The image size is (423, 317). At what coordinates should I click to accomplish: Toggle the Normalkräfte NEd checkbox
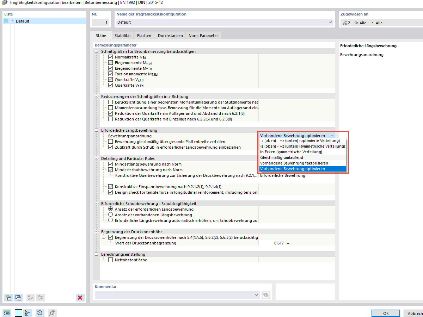click(111, 57)
